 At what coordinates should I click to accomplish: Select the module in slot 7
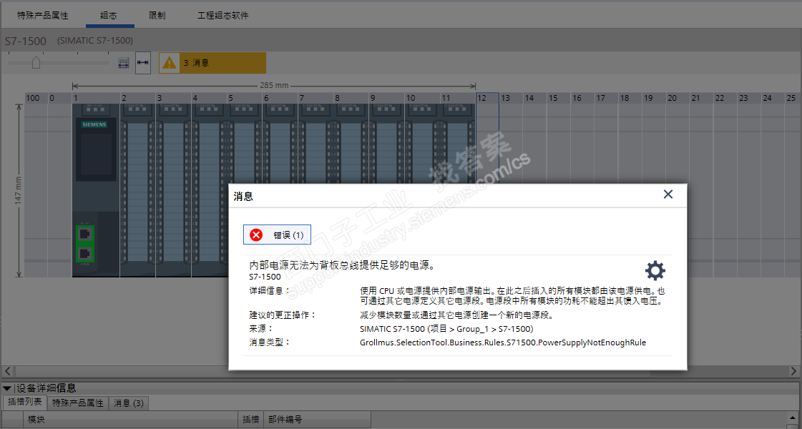tap(316, 143)
